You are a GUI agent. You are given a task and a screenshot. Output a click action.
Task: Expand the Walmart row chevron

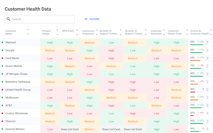tap(207, 43)
